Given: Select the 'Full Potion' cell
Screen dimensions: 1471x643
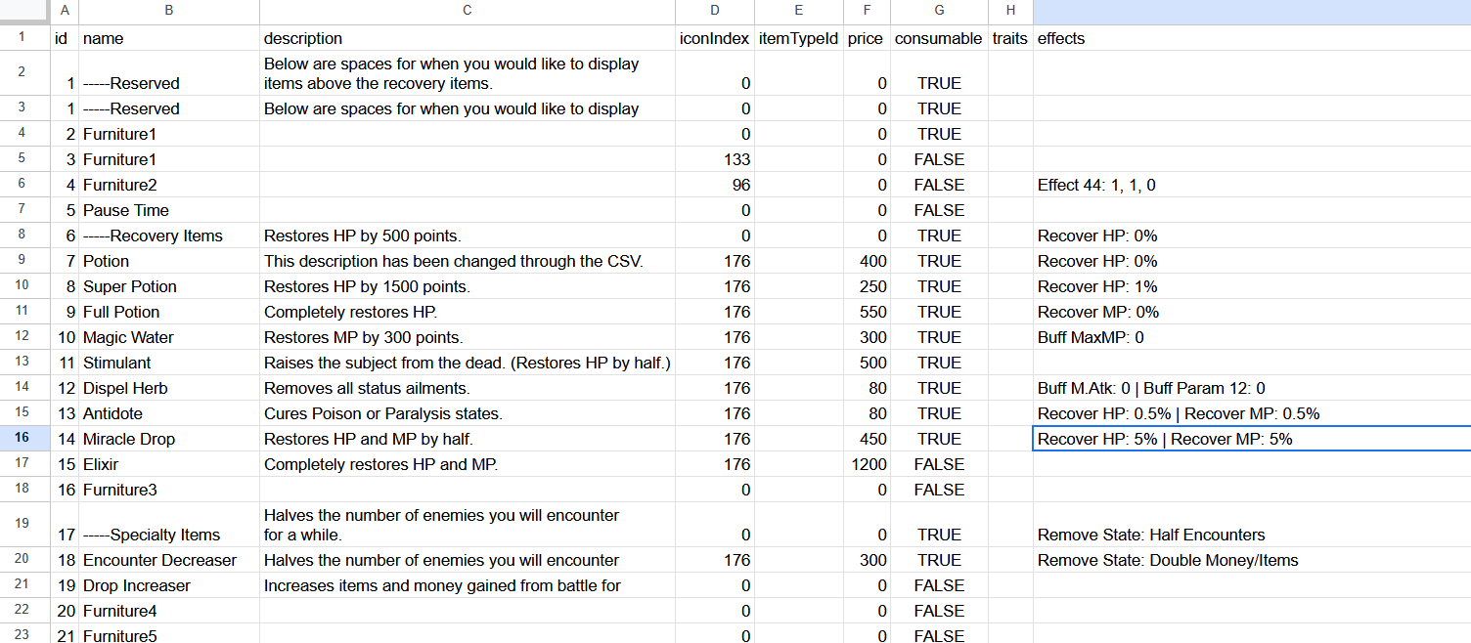Looking at the screenshot, I should pyautogui.click(x=169, y=312).
